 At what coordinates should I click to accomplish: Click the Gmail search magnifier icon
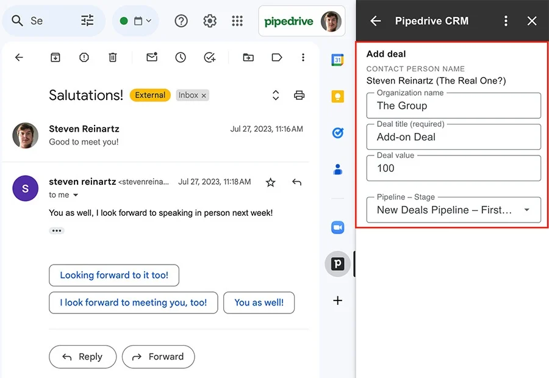click(17, 21)
